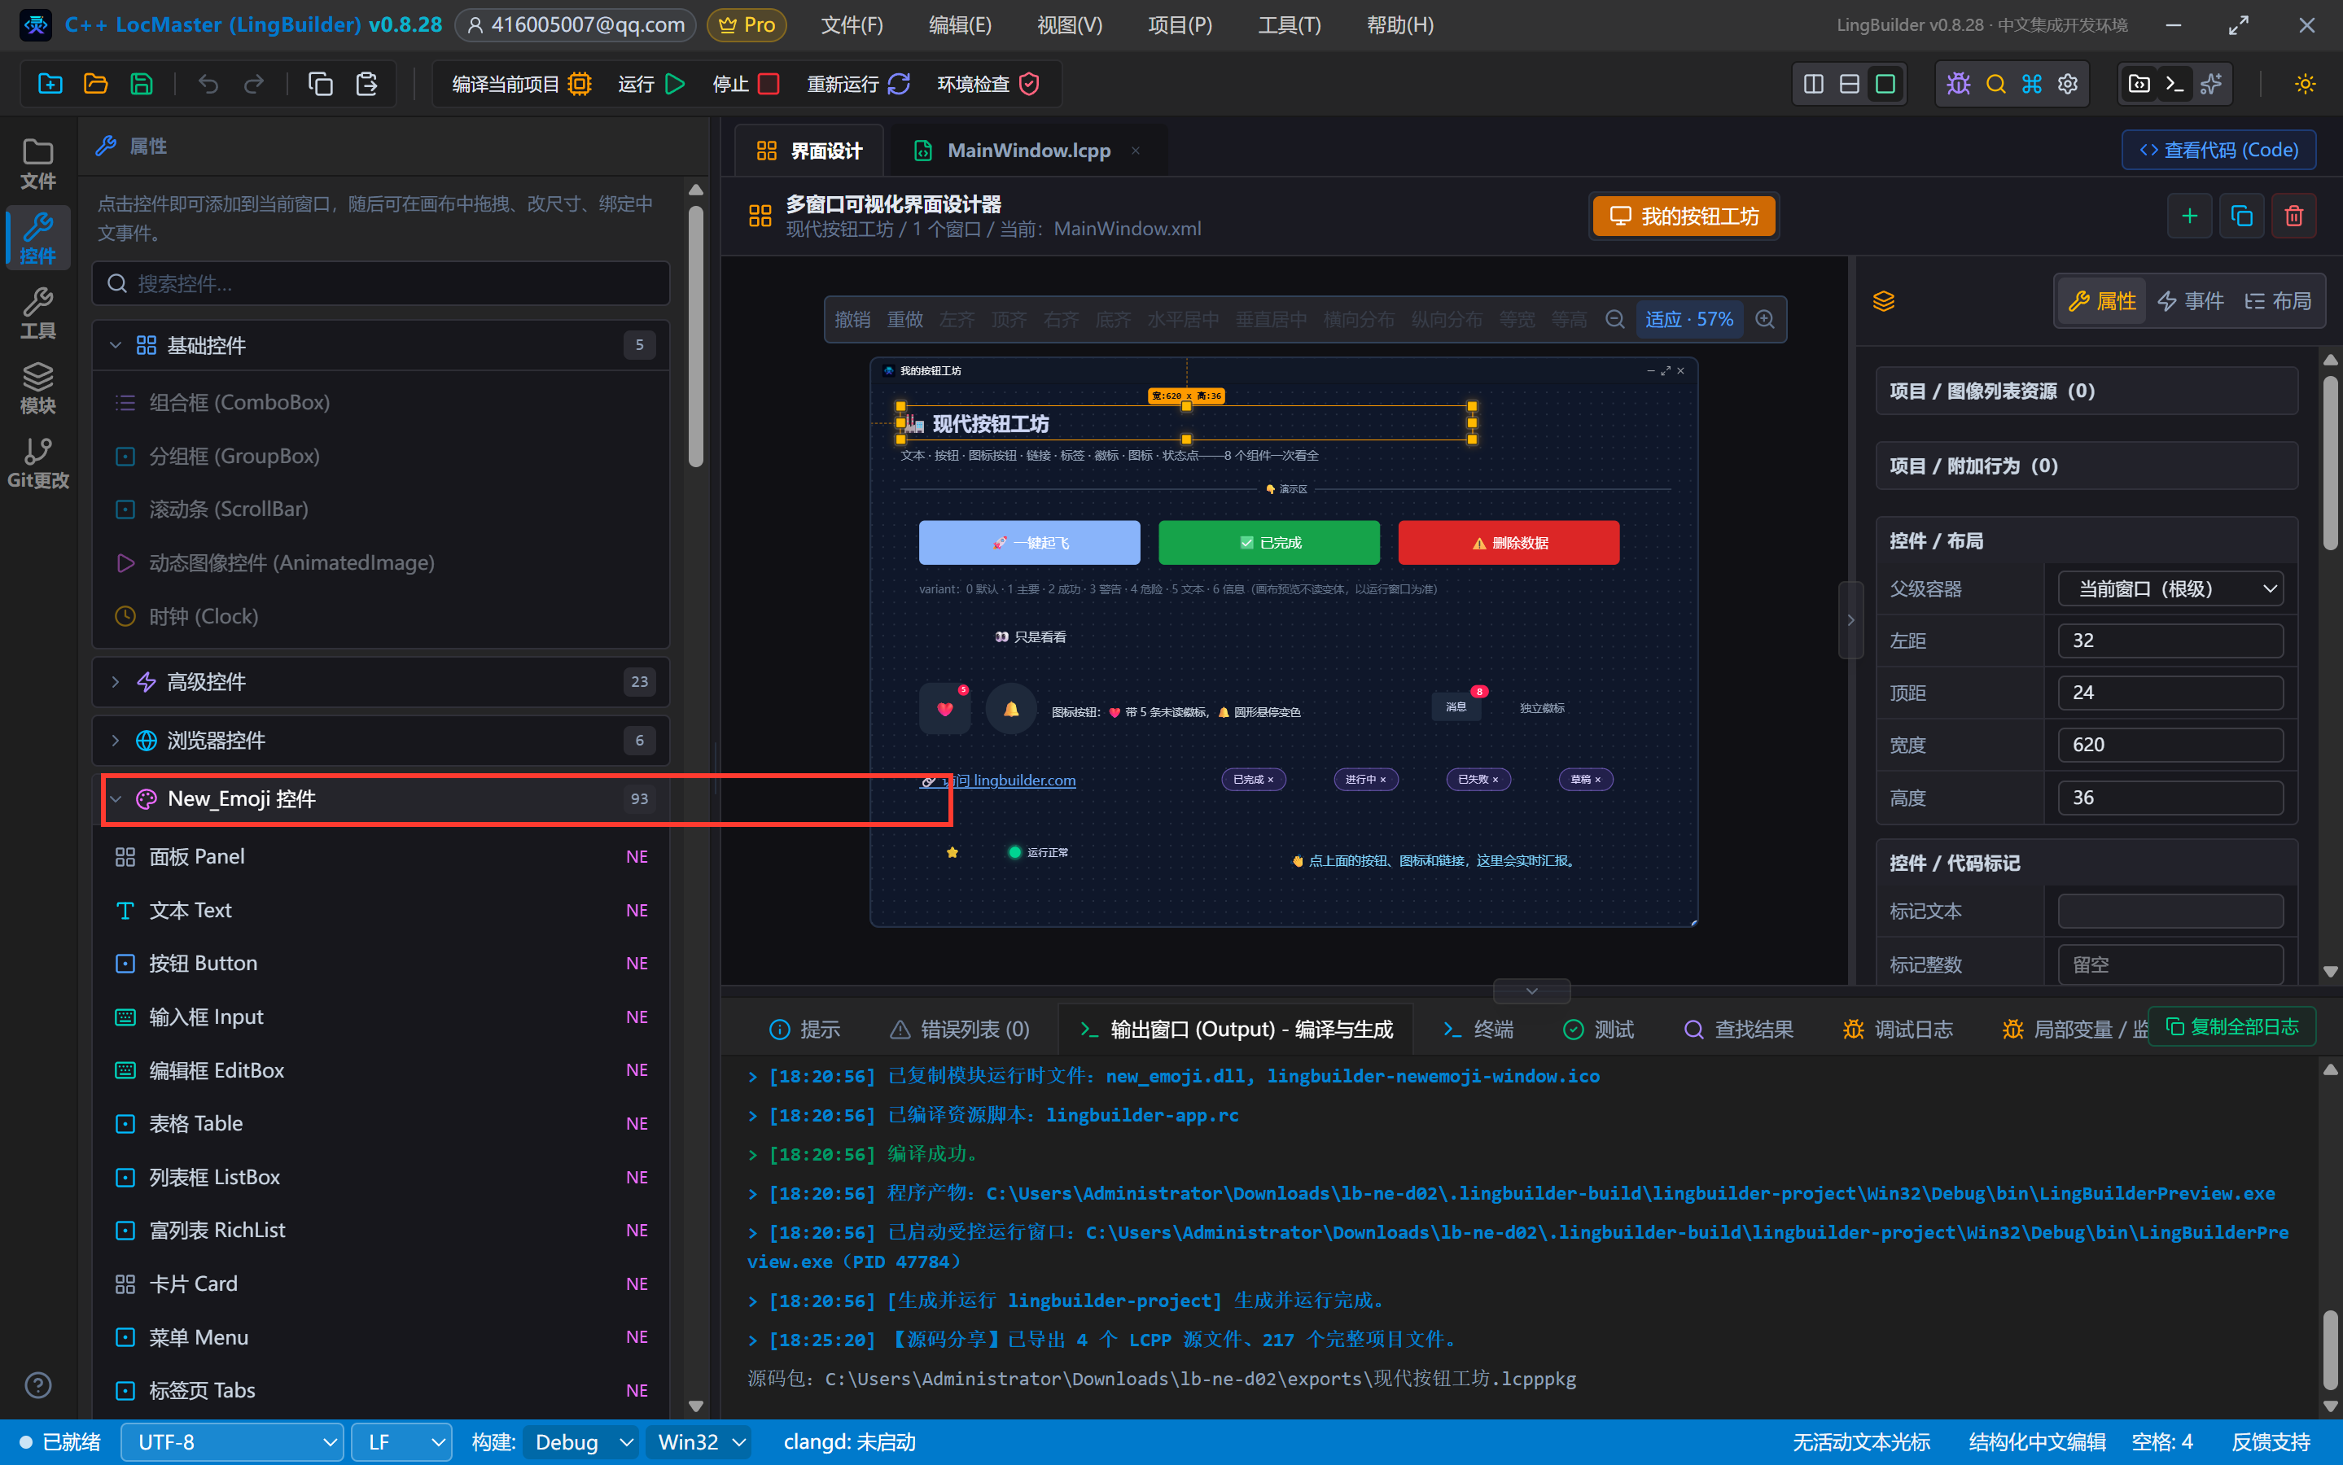Switch to the 事件 properties tab
This screenshot has width=2343, height=1465.
(2190, 301)
